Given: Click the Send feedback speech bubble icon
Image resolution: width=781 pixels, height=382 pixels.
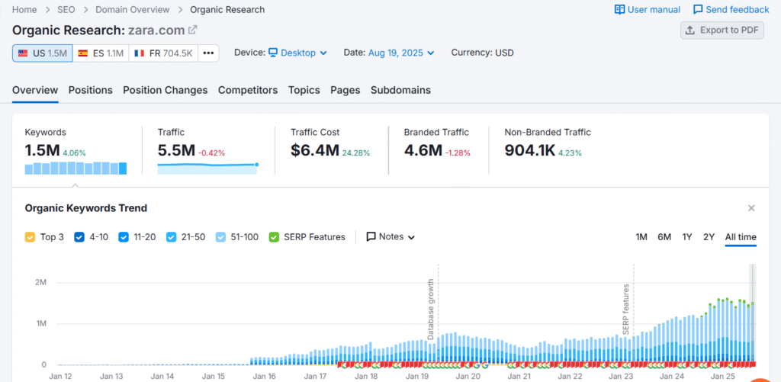Looking at the screenshot, I should [699, 9].
